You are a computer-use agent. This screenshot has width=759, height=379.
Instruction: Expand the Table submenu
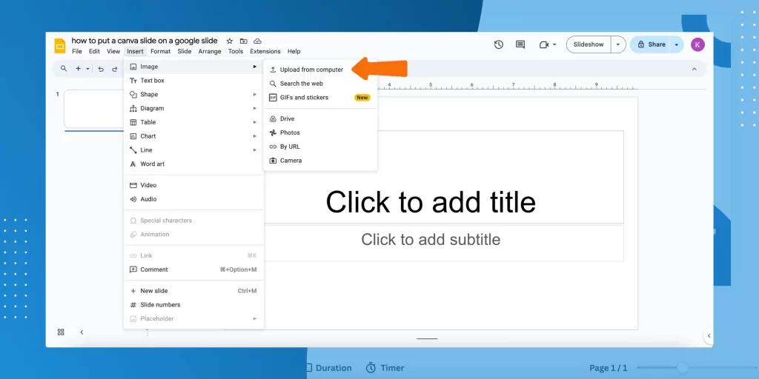coord(193,122)
